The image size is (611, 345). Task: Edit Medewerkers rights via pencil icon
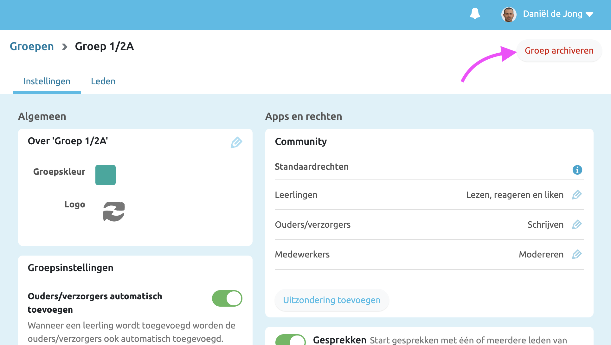[577, 254]
